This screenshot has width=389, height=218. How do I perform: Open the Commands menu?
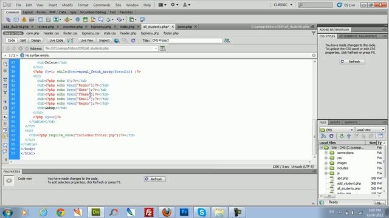[102, 5]
